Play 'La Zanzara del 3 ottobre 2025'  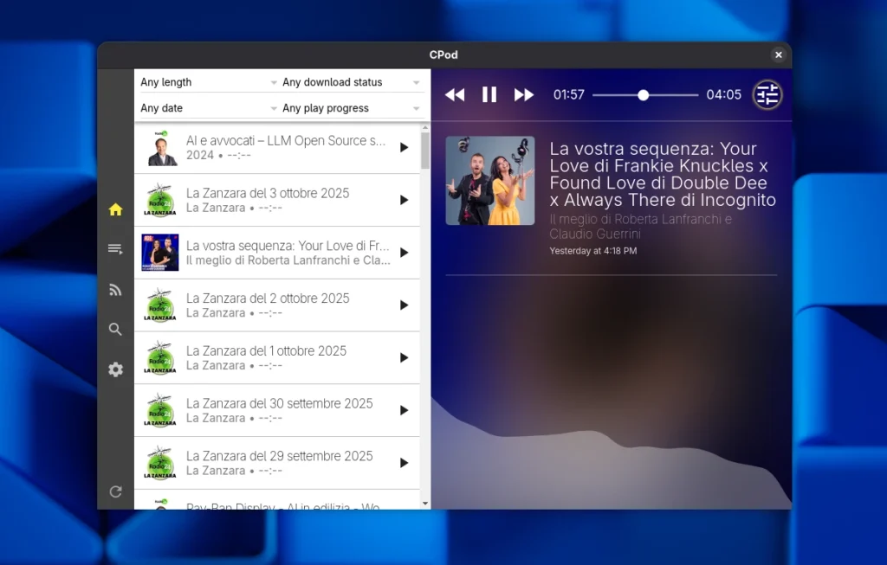404,199
